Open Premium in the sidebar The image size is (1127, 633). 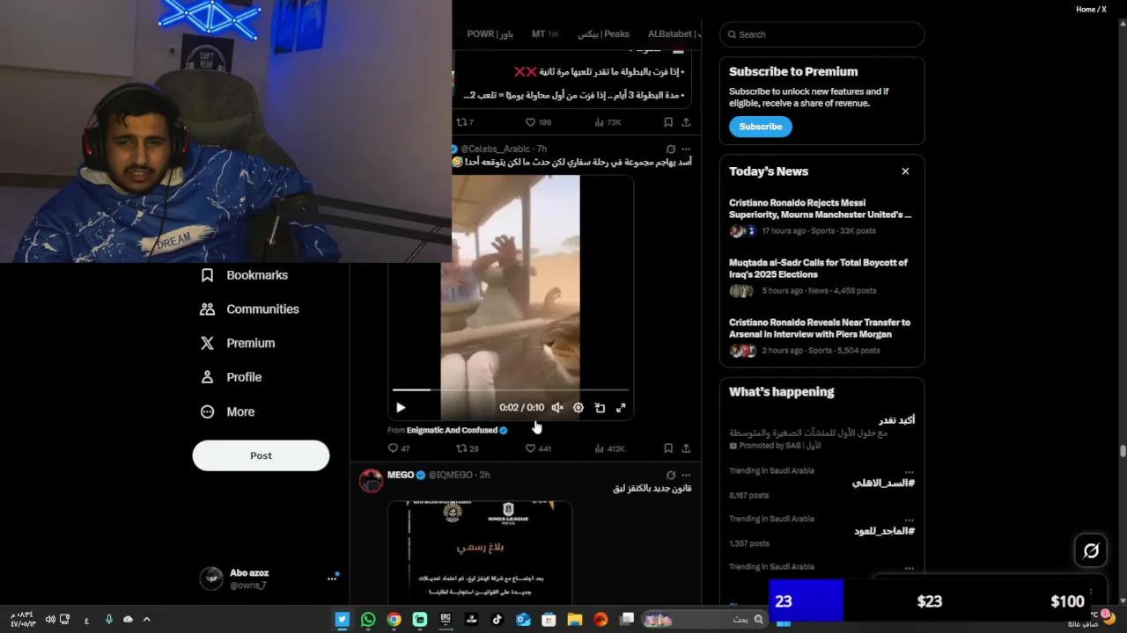(238, 344)
